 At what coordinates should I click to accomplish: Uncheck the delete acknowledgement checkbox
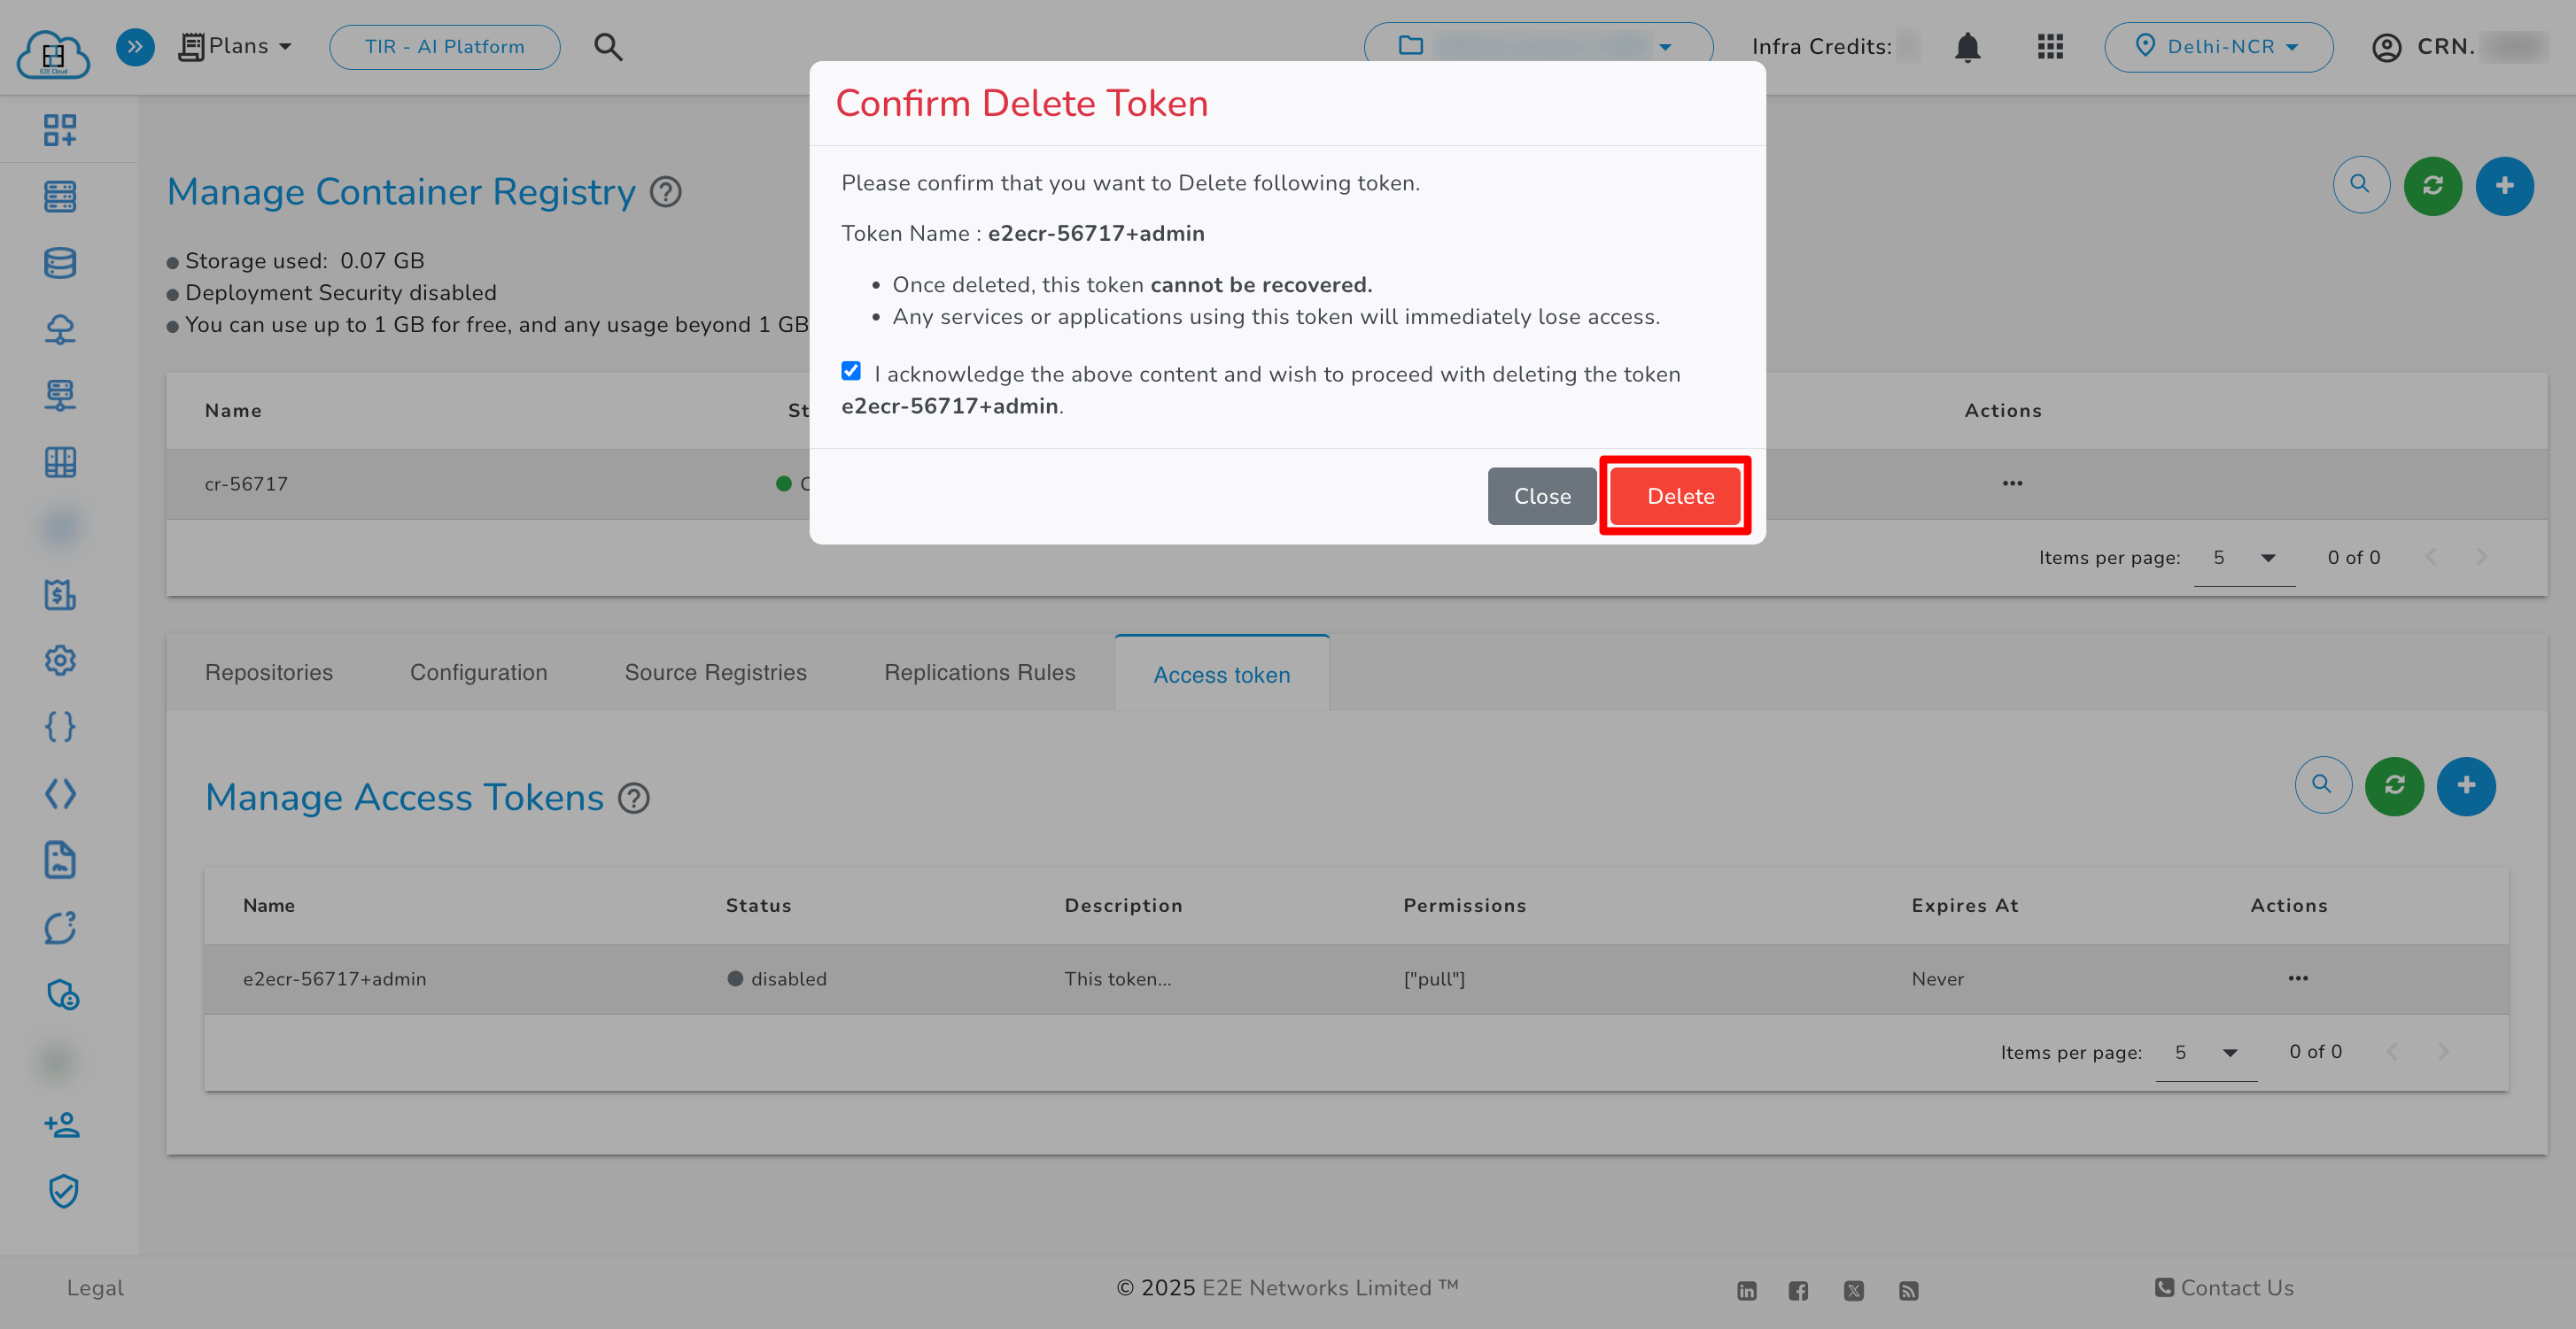pyautogui.click(x=851, y=372)
